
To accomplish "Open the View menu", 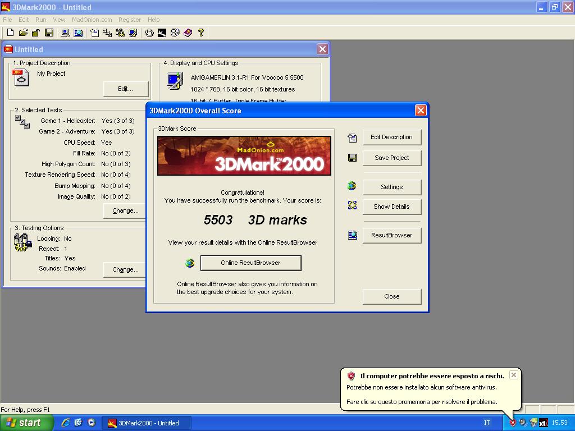I will [58, 20].
